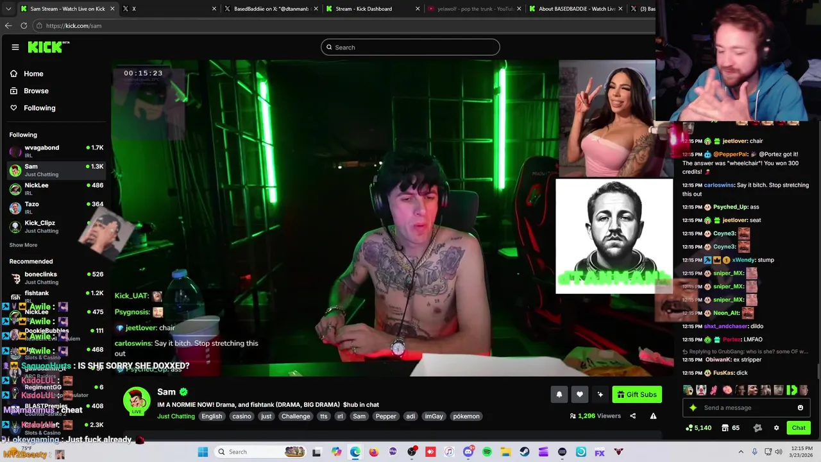Open the browser tab list dropdown
Image resolution: width=821 pixels, height=462 pixels.
pyautogui.click(x=9, y=8)
